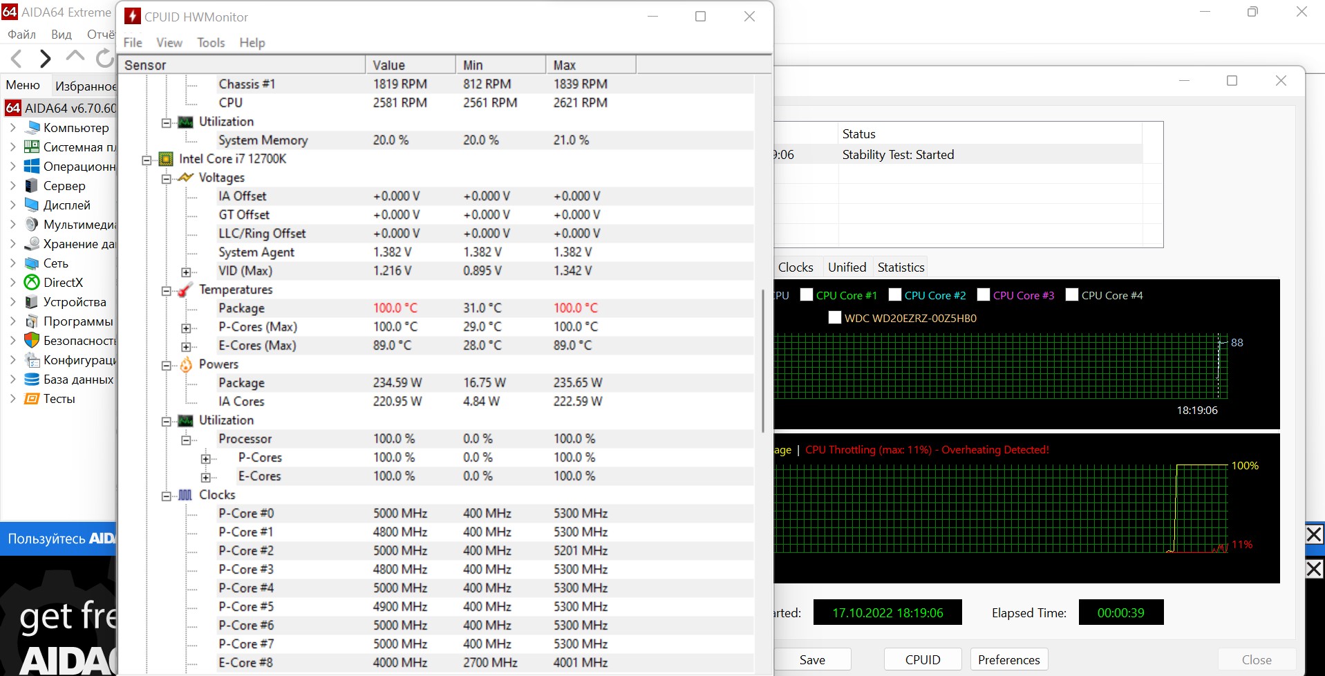Collapse the Clocks section

[x=167, y=496]
